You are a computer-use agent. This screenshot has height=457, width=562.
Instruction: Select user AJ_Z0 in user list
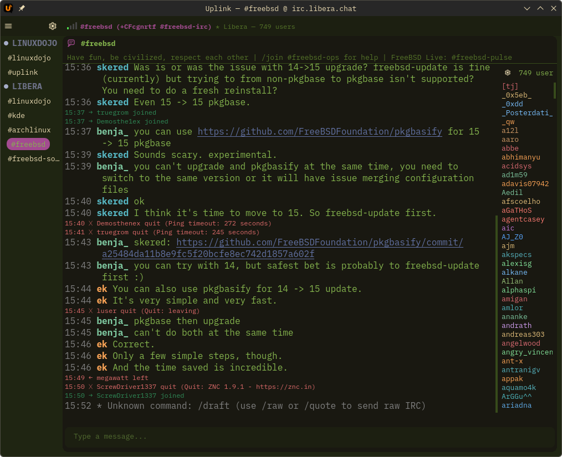pyautogui.click(x=512, y=237)
